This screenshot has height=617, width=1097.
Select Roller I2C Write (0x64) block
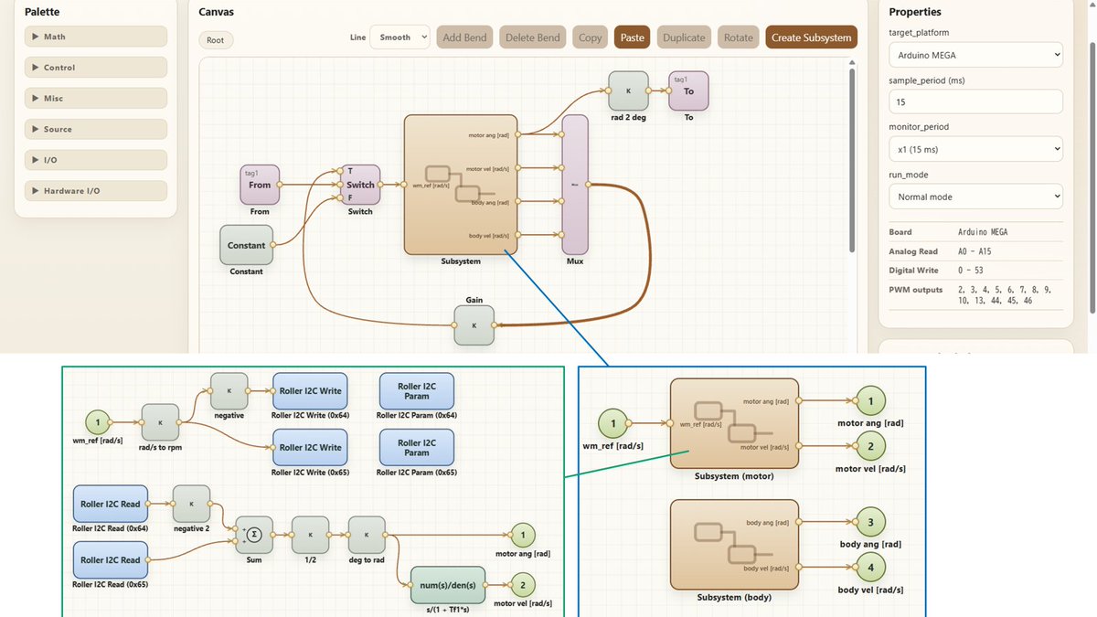coord(311,391)
